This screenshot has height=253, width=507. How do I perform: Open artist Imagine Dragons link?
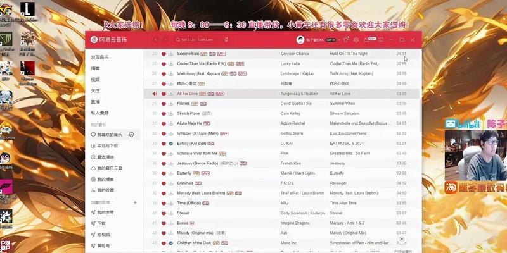[295, 223]
